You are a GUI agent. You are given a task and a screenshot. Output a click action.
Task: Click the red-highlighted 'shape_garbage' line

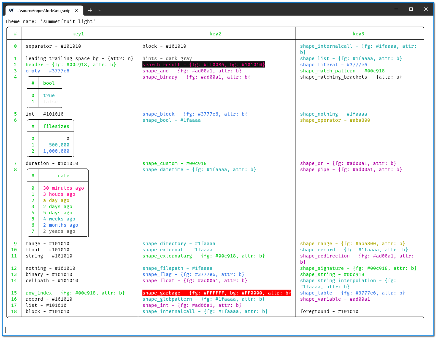coord(217,293)
